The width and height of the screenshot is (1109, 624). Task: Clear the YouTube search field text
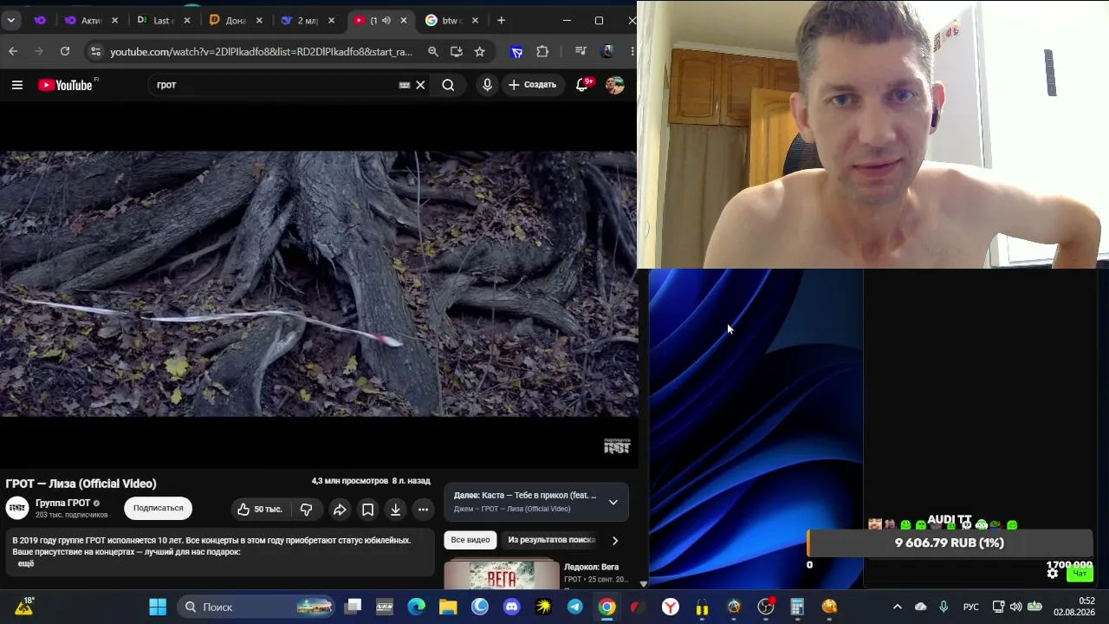pyautogui.click(x=420, y=85)
